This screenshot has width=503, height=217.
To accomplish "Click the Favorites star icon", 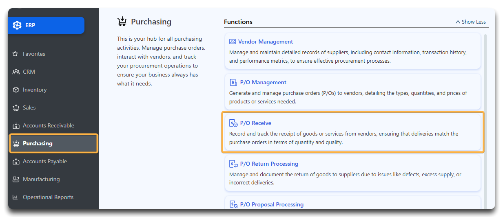I will (16, 54).
